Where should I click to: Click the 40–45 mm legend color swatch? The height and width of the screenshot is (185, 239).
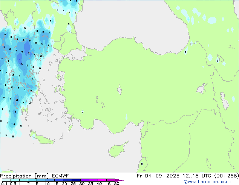point(102,180)
